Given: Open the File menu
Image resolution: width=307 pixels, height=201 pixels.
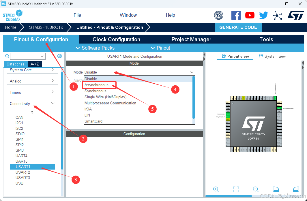Looking at the screenshot, I should (77, 15).
